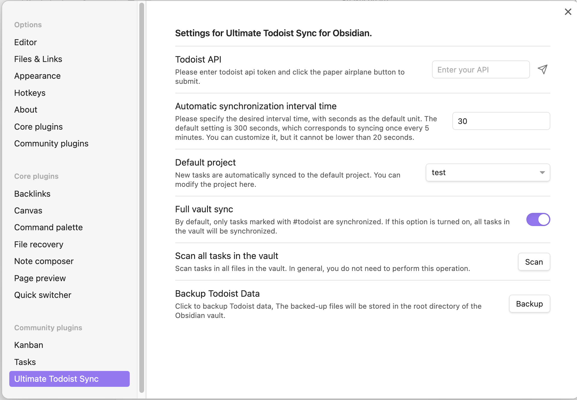Open Quick switcher settings
This screenshot has width=577, height=400.
(x=43, y=295)
